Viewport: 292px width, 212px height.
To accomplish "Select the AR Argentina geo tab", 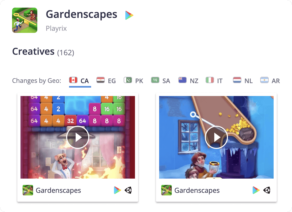I will [x=270, y=81].
